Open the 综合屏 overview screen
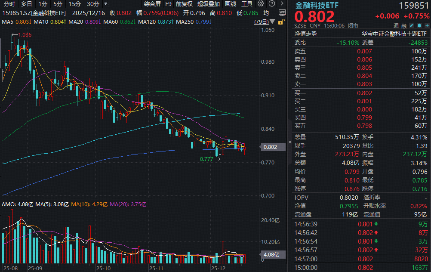This screenshot has width=431, height=272. click(x=152, y=4)
